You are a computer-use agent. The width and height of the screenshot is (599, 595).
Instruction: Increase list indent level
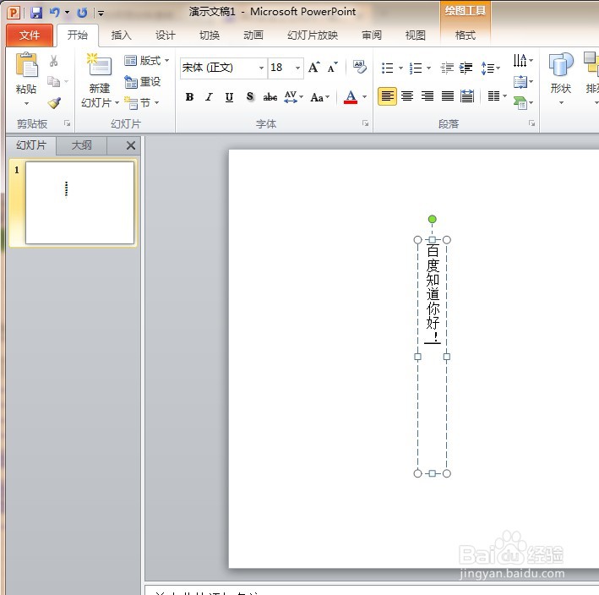(466, 68)
